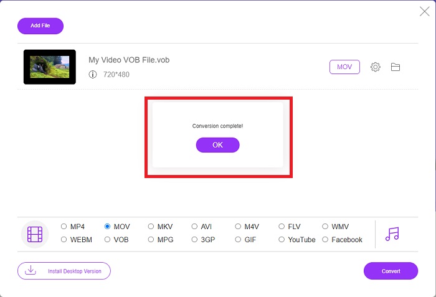The width and height of the screenshot is (436, 297).
Task: Click the Convert button
Action: click(x=391, y=271)
